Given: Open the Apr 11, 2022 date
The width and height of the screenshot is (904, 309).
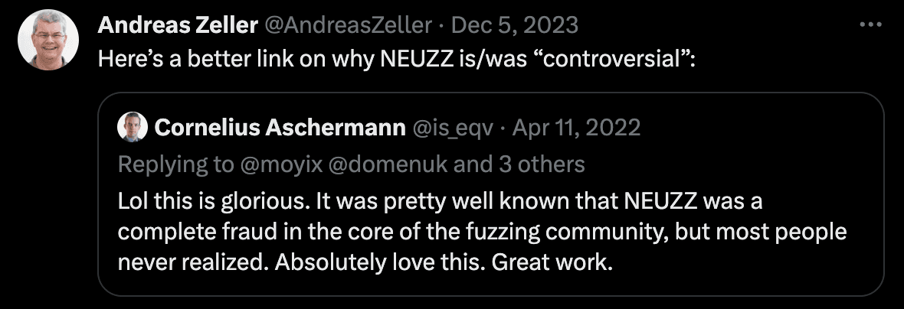Looking at the screenshot, I should pos(575,128).
